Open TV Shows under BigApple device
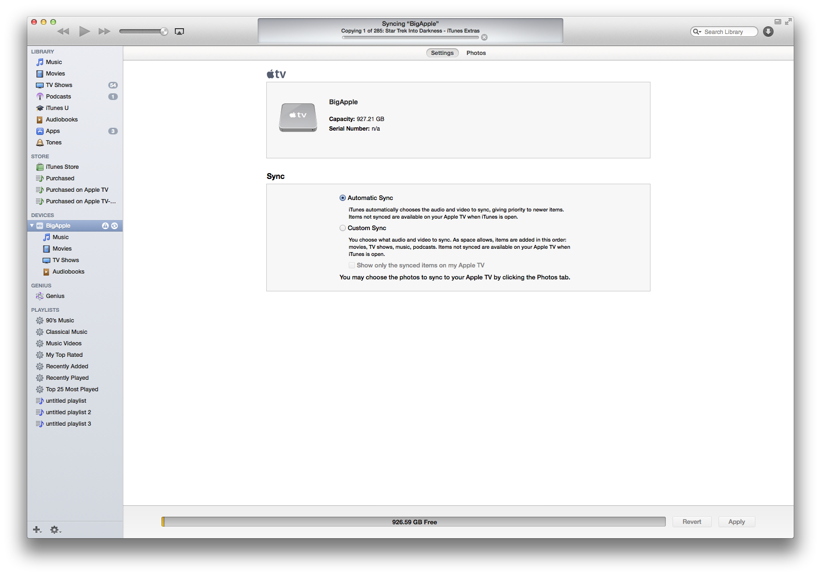Screen dimensions: 821x576 (x=75, y=260)
